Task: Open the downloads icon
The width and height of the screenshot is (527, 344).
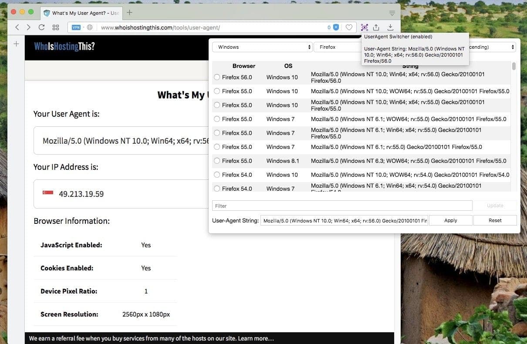Action: [x=391, y=27]
